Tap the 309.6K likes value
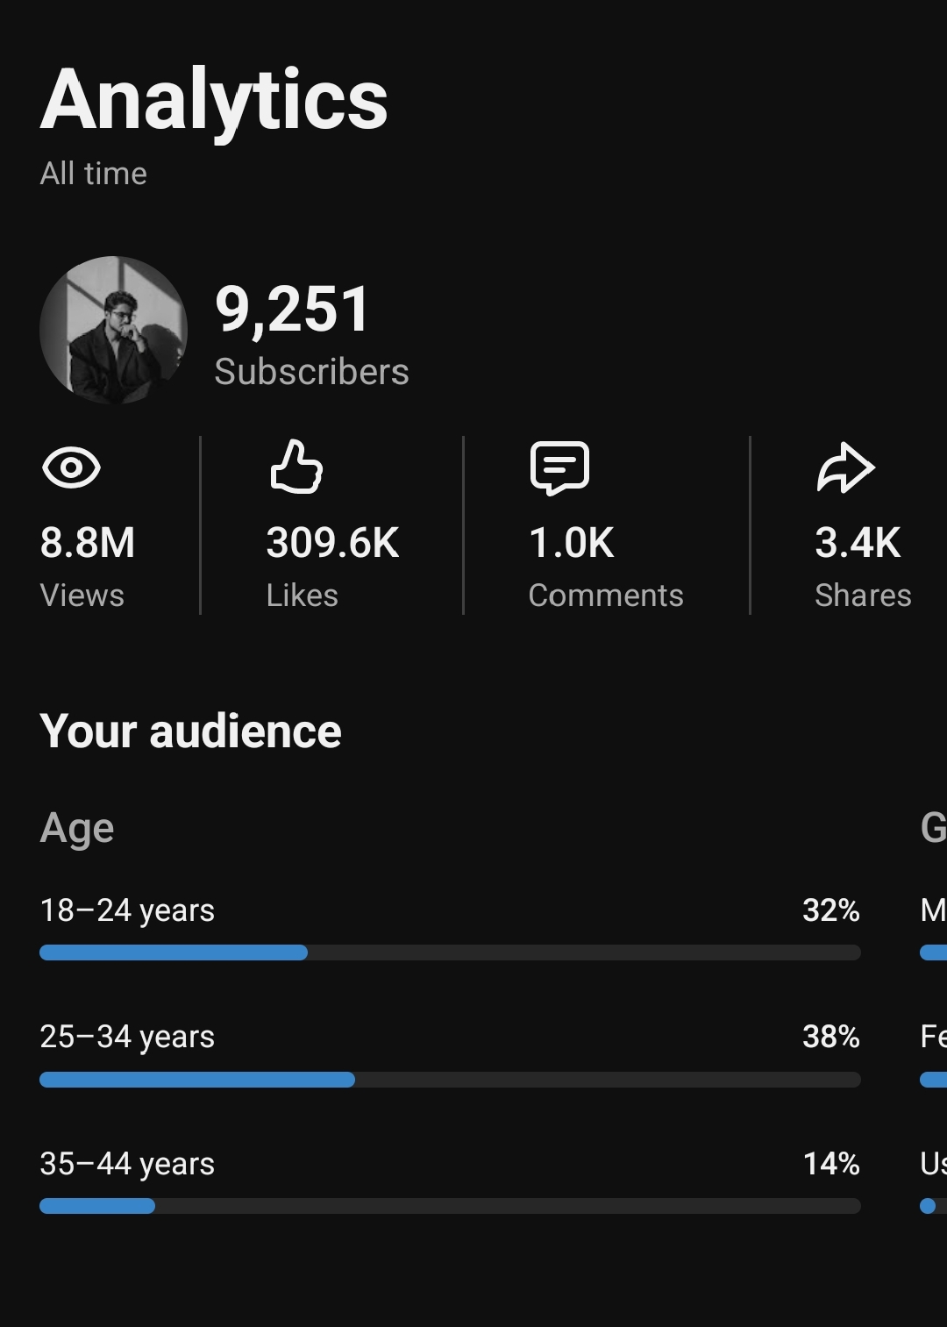 (332, 543)
